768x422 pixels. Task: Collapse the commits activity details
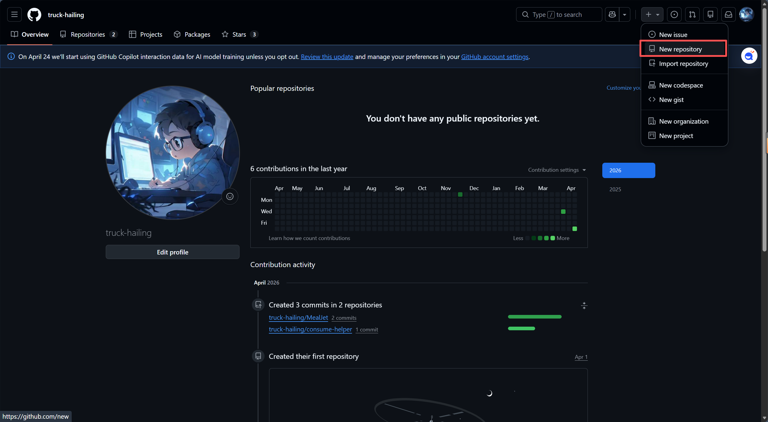(584, 306)
